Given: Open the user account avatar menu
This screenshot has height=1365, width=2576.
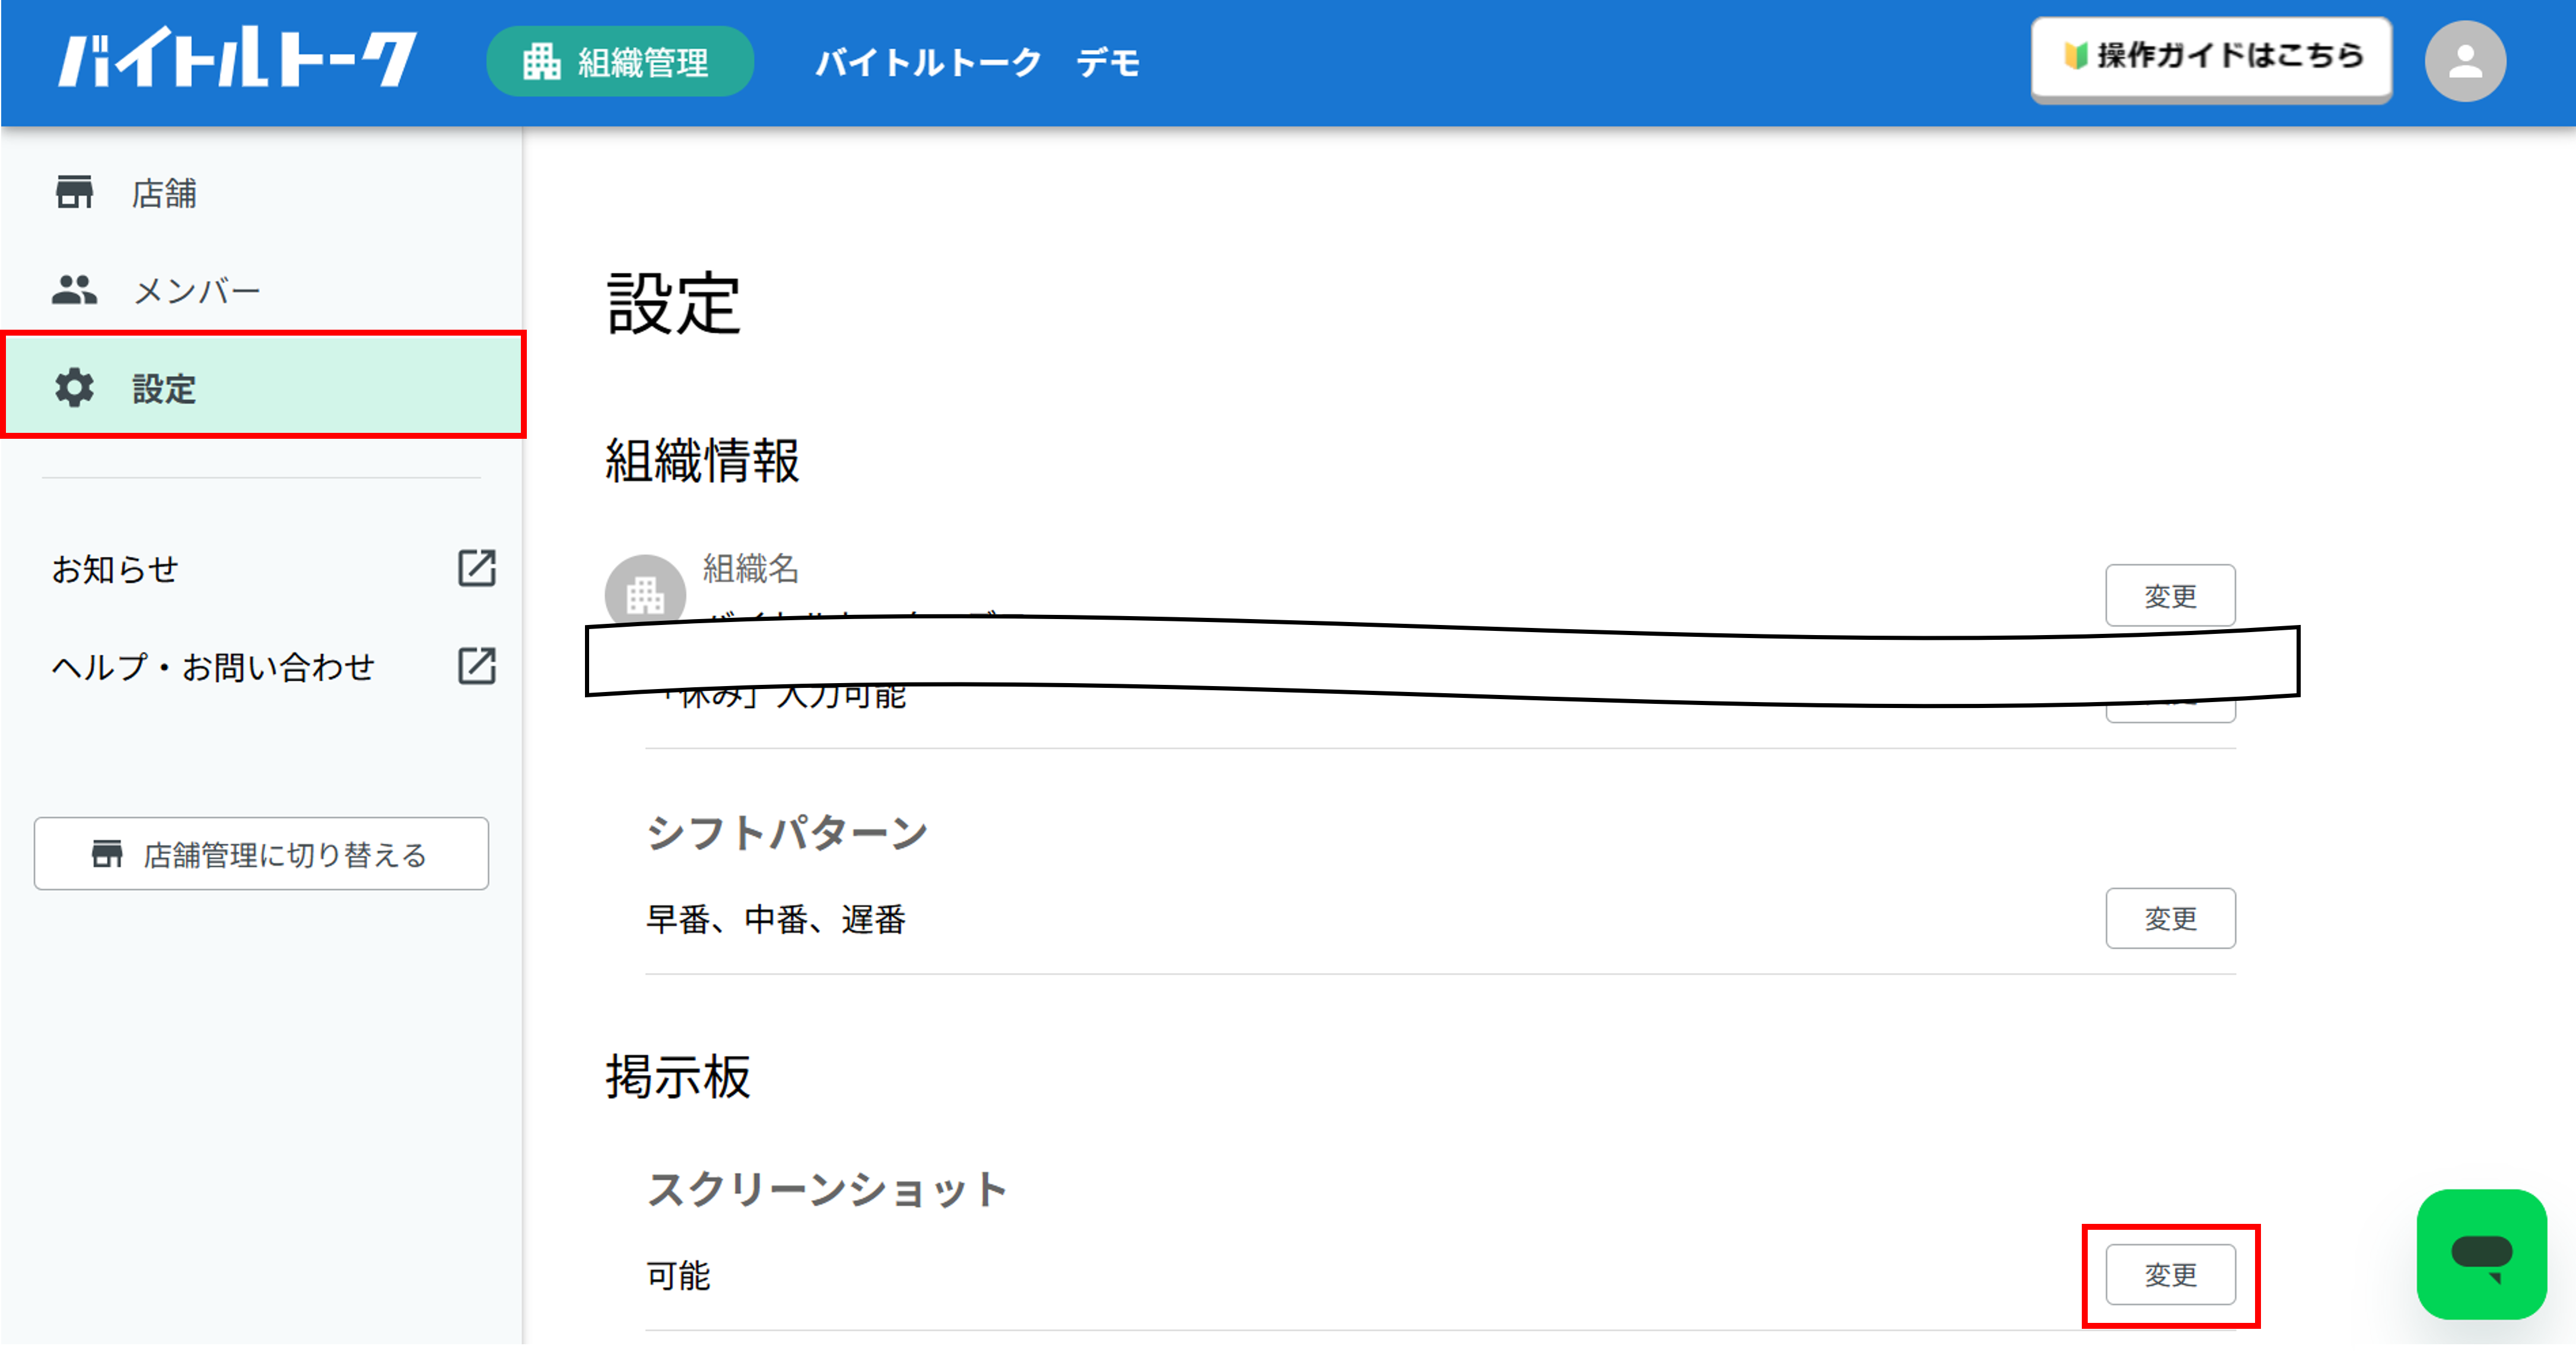Looking at the screenshot, I should 2465,62.
